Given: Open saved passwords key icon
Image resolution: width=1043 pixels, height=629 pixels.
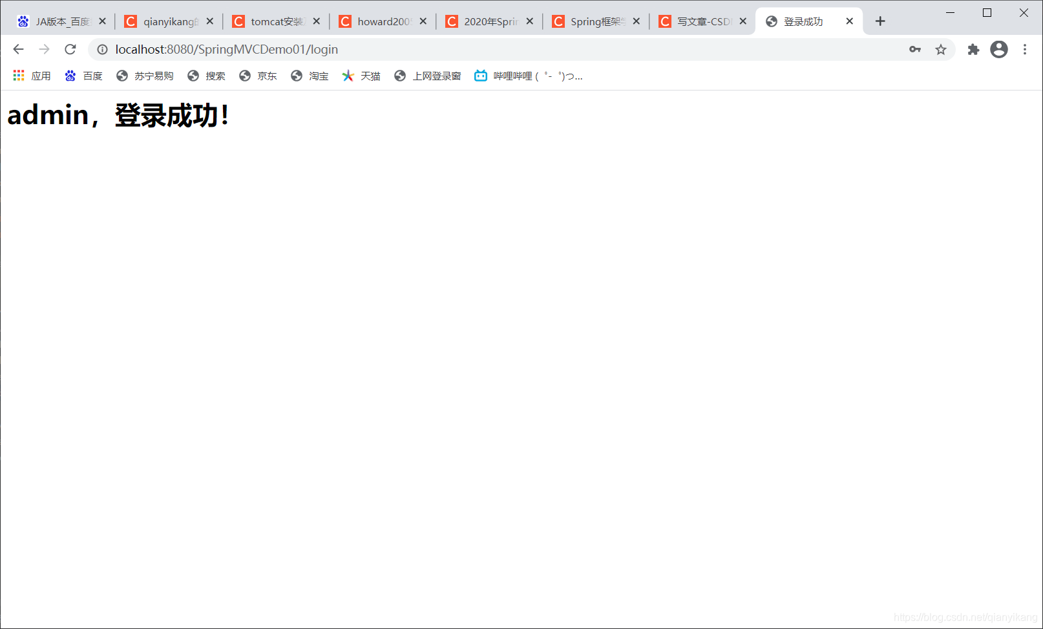Looking at the screenshot, I should 915,49.
